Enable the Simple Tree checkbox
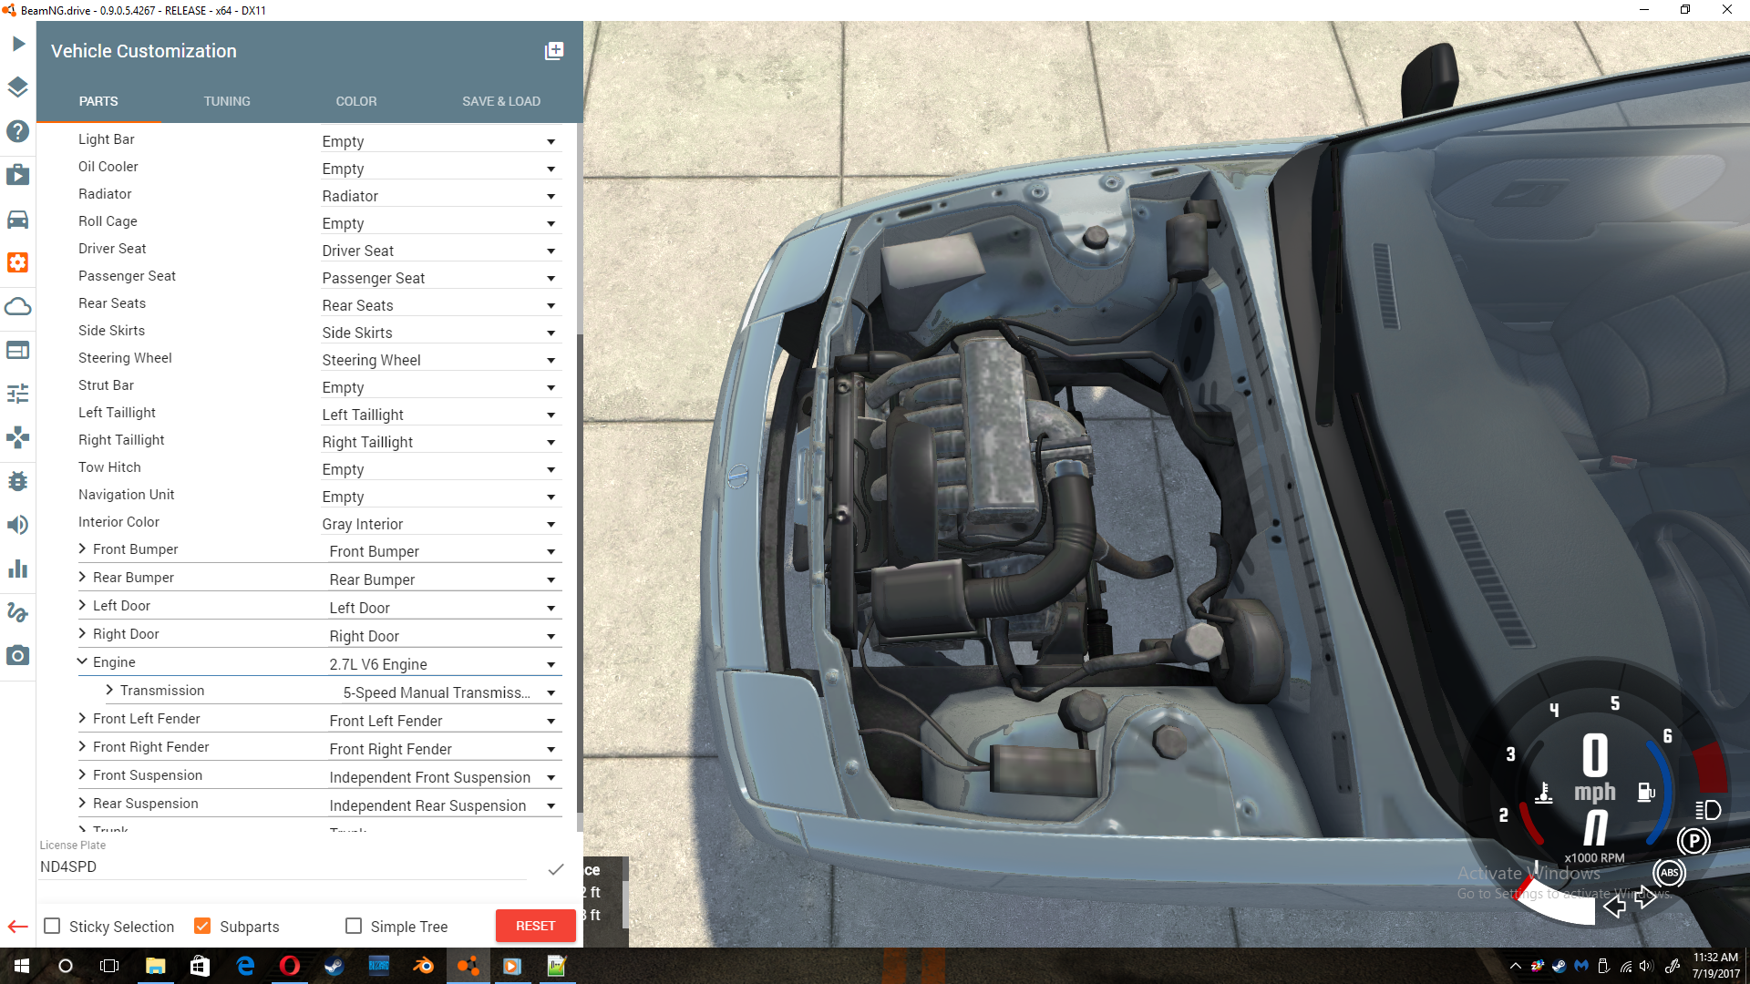 pyautogui.click(x=354, y=926)
